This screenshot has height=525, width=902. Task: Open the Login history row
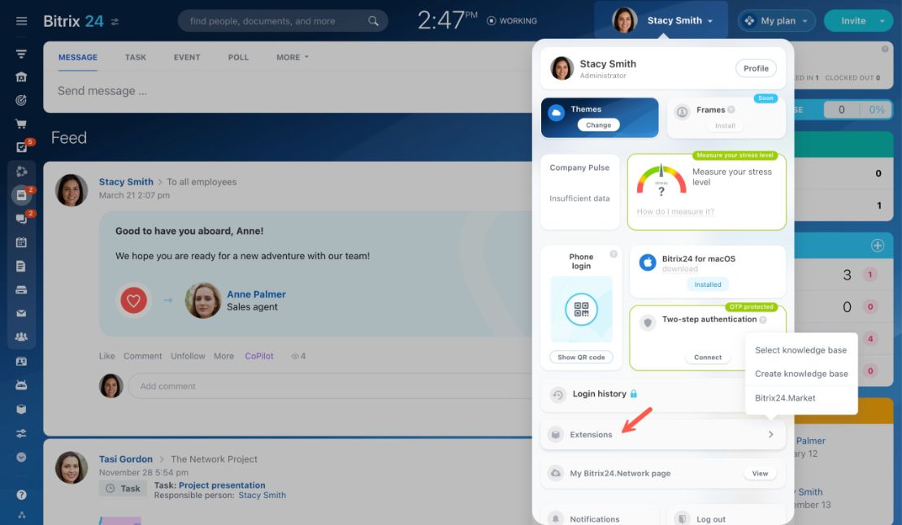[663, 394]
